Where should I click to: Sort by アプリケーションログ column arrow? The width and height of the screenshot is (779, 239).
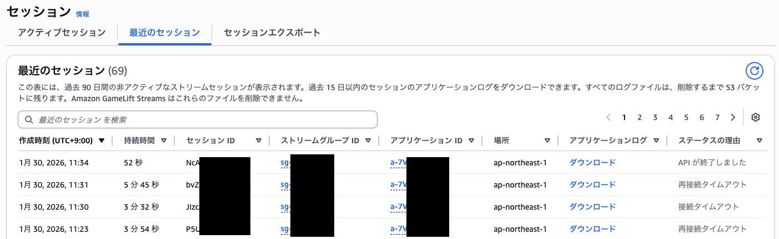(656, 141)
